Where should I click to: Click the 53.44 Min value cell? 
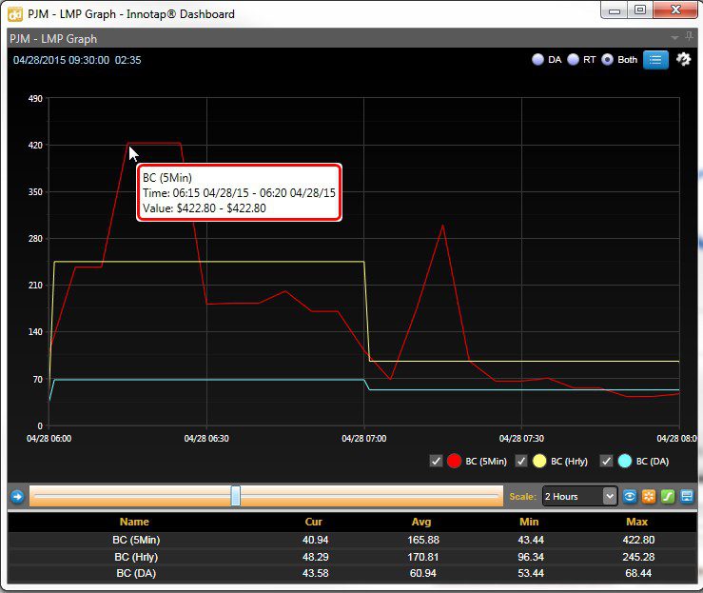pyautogui.click(x=531, y=573)
